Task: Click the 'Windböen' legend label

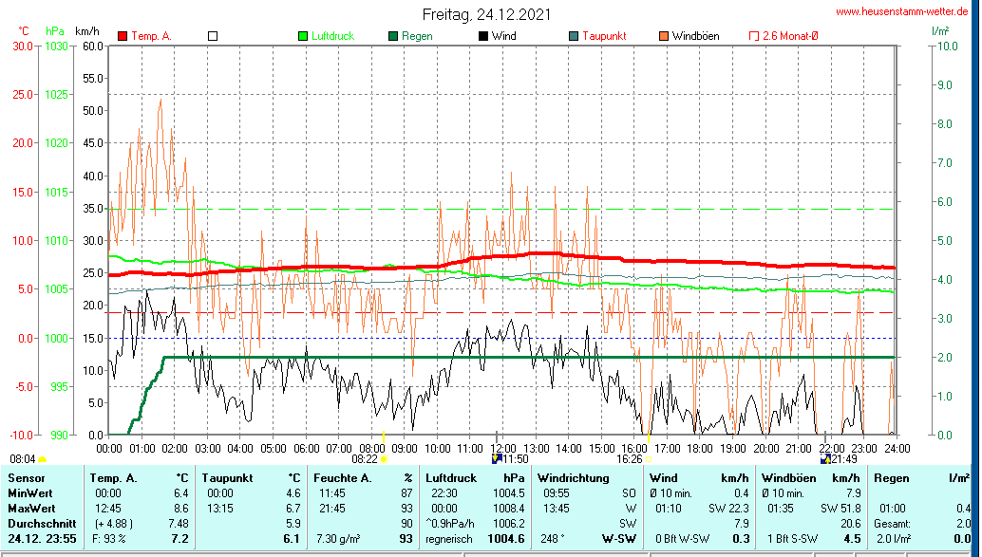Action: [x=696, y=36]
